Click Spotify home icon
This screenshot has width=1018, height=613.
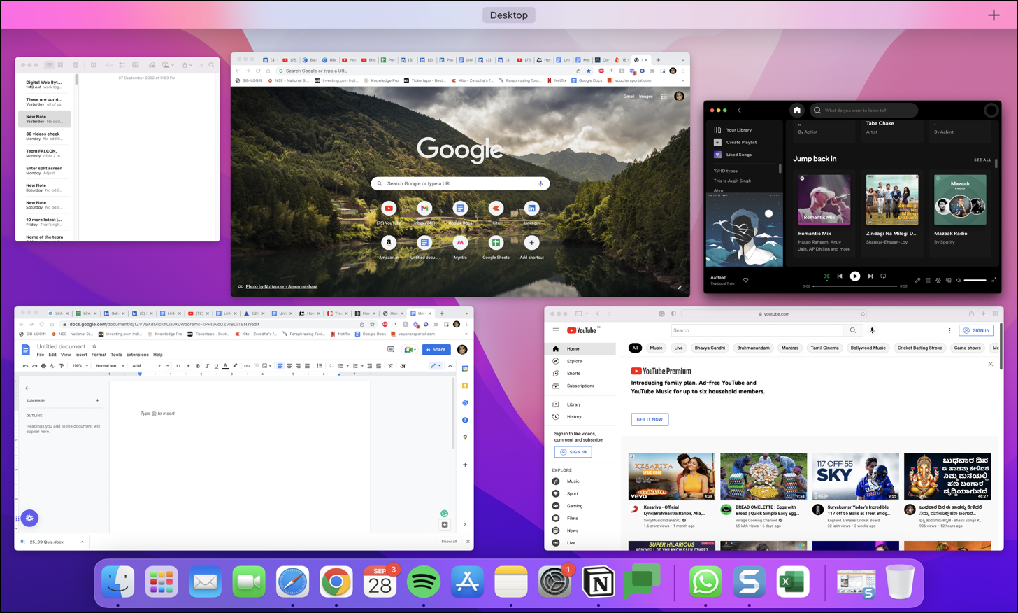click(796, 110)
